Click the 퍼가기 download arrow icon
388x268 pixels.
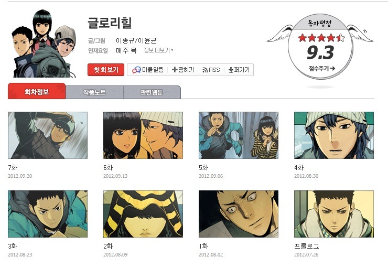tap(231, 70)
